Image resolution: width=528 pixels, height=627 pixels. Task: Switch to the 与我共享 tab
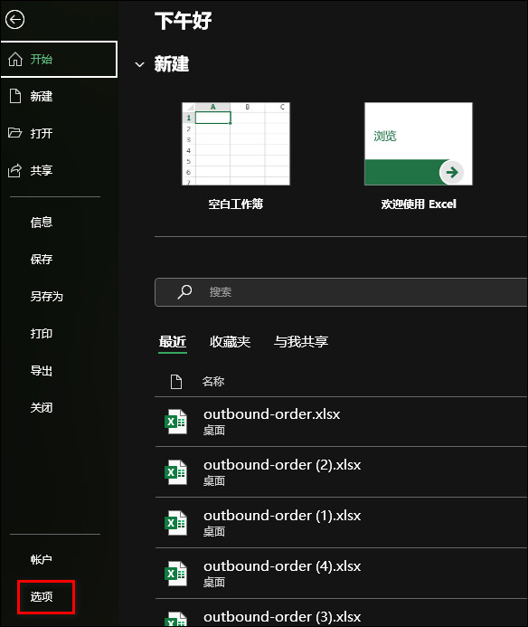point(301,341)
